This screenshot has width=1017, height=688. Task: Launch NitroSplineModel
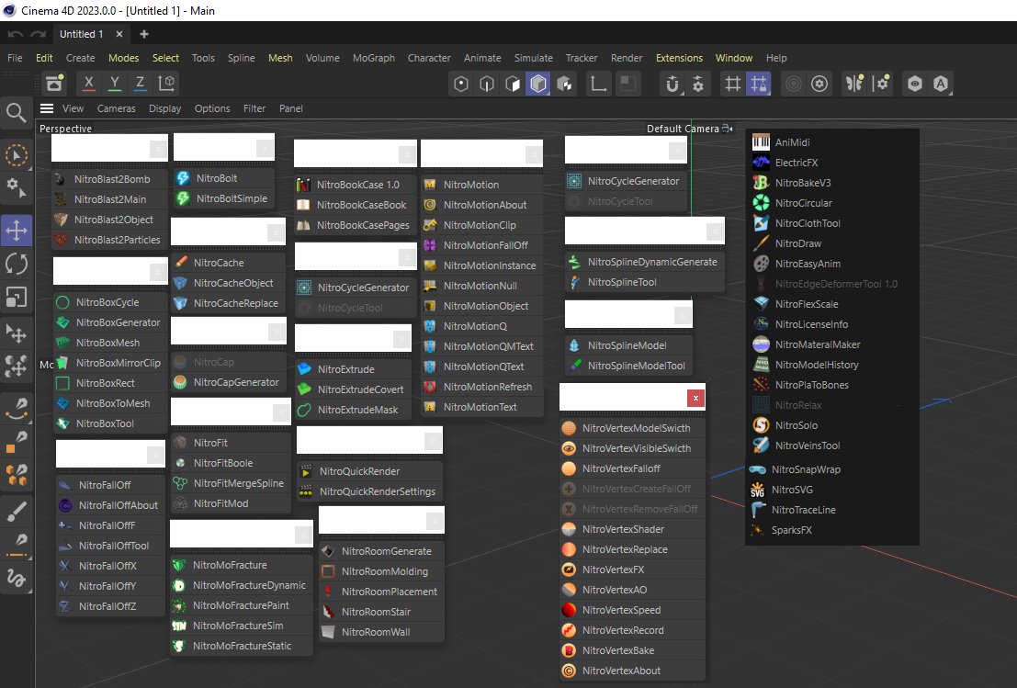628,345
